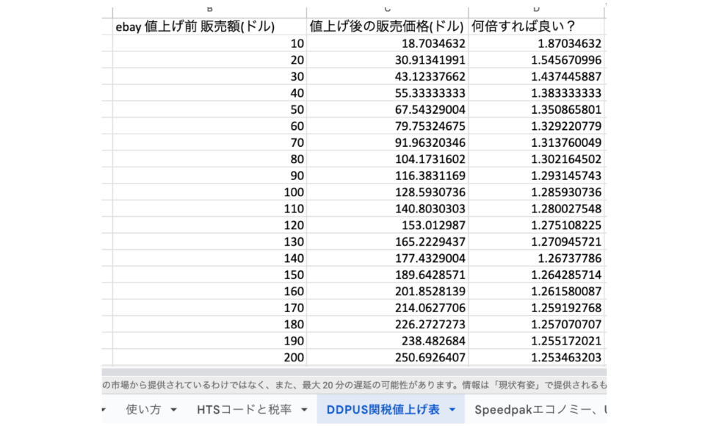Screen dimensions: 705x426
Task: Select cell with multiplier 1.253463203
Action: [x=536, y=358]
